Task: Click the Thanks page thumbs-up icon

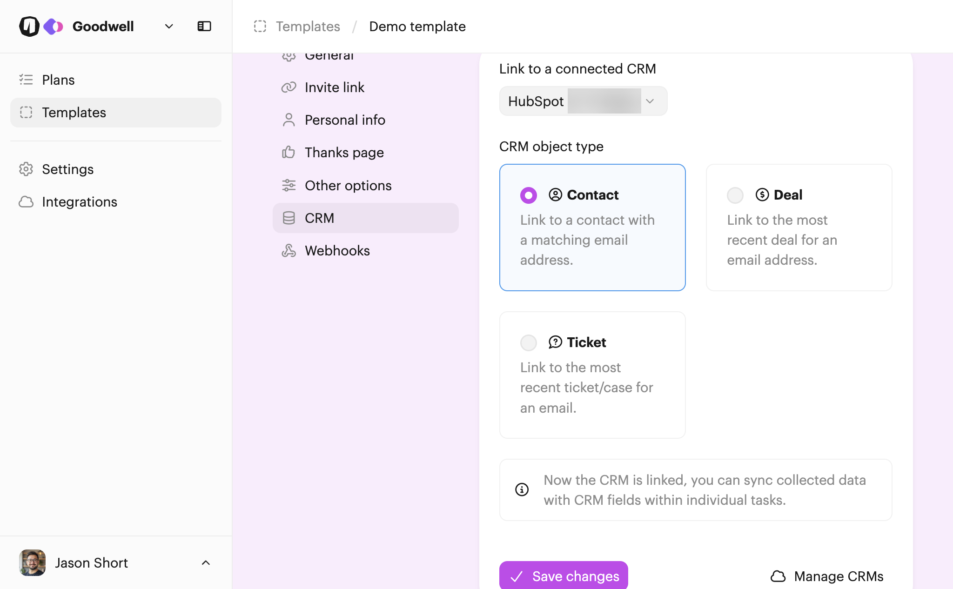Action: pyautogui.click(x=289, y=153)
